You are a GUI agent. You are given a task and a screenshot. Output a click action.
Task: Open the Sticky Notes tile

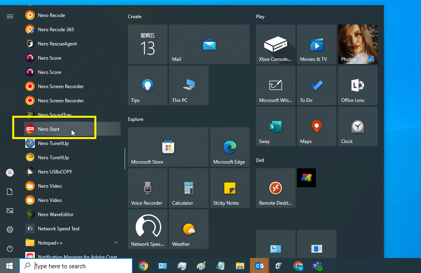click(230, 188)
